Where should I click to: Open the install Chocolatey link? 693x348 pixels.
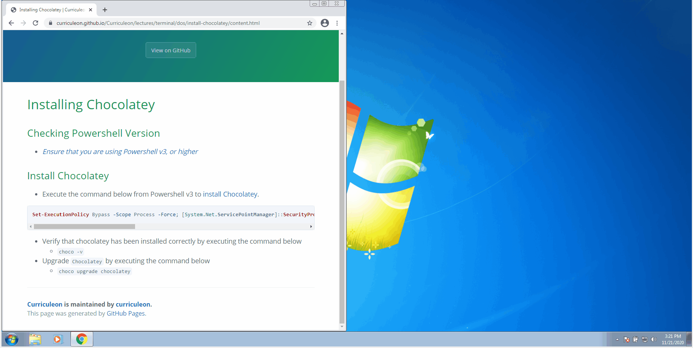(230, 194)
